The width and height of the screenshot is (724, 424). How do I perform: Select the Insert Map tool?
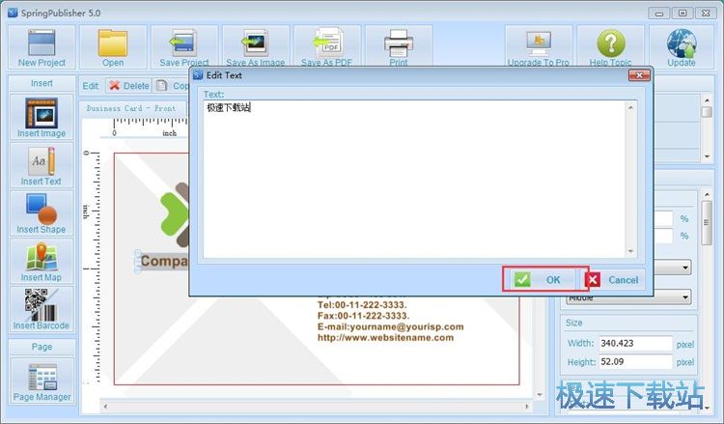click(42, 262)
